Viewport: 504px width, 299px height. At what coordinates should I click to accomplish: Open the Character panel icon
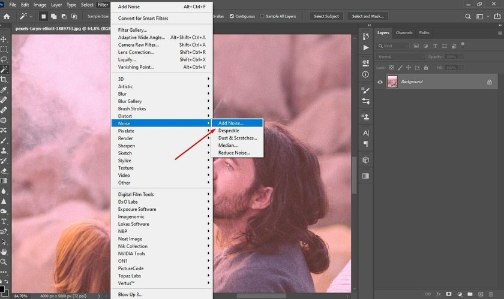click(x=365, y=133)
